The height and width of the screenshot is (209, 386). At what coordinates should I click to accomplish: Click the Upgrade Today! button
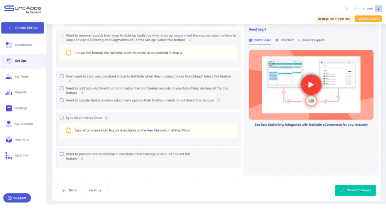pos(368,19)
